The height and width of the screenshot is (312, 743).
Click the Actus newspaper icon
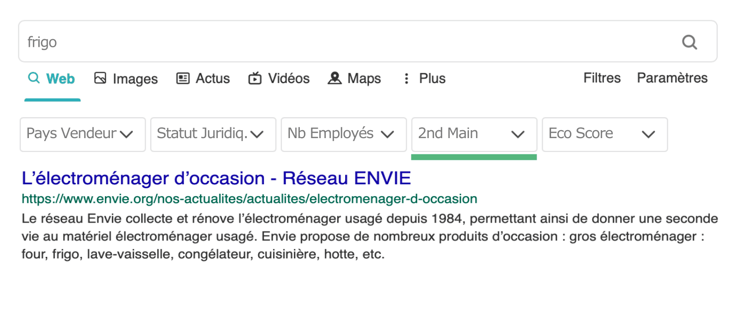183,78
